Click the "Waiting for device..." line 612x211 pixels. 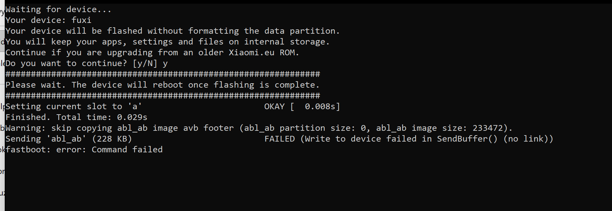58,9
